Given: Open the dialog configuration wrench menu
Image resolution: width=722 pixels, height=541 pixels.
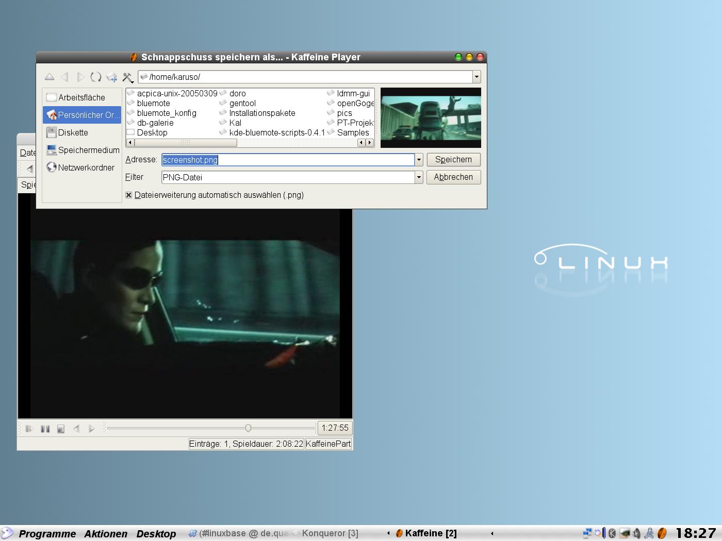Looking at the screenshot, I should (127, 77).
